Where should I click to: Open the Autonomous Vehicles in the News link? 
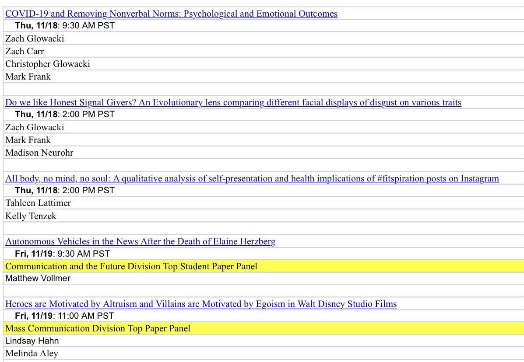(141, 241)
